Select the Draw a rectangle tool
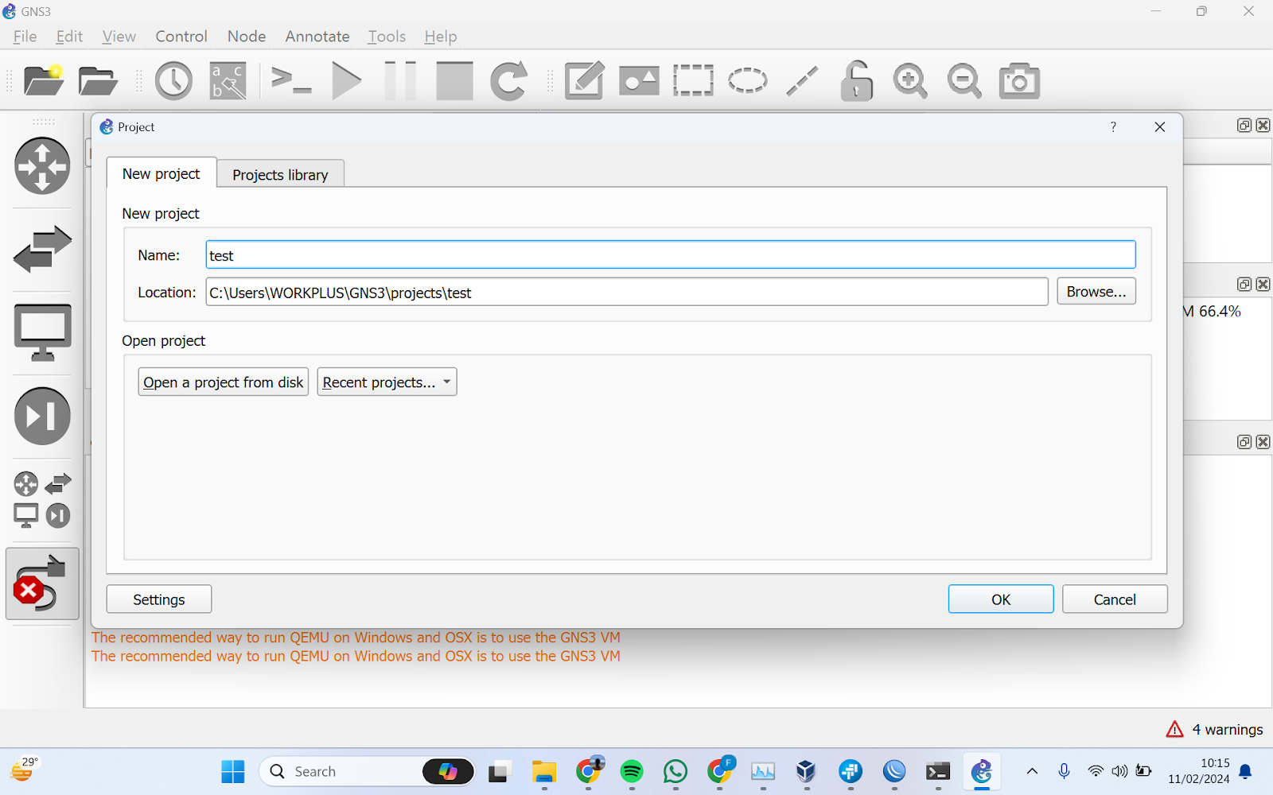The image size is (1273, 795). 693,80
